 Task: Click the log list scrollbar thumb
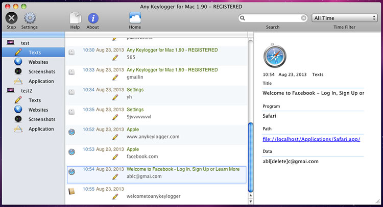250,157
